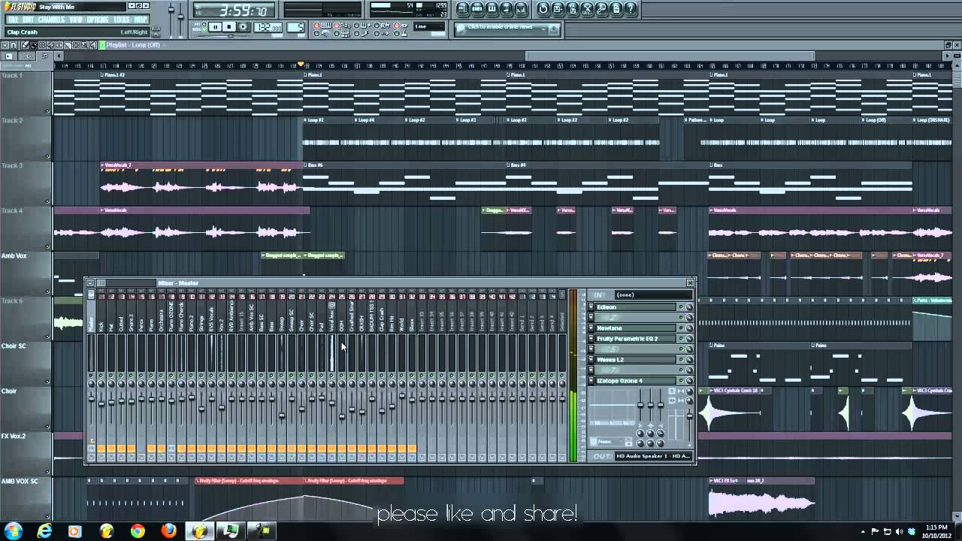
Task: Open the FILE menu
Action: point(13,20)
